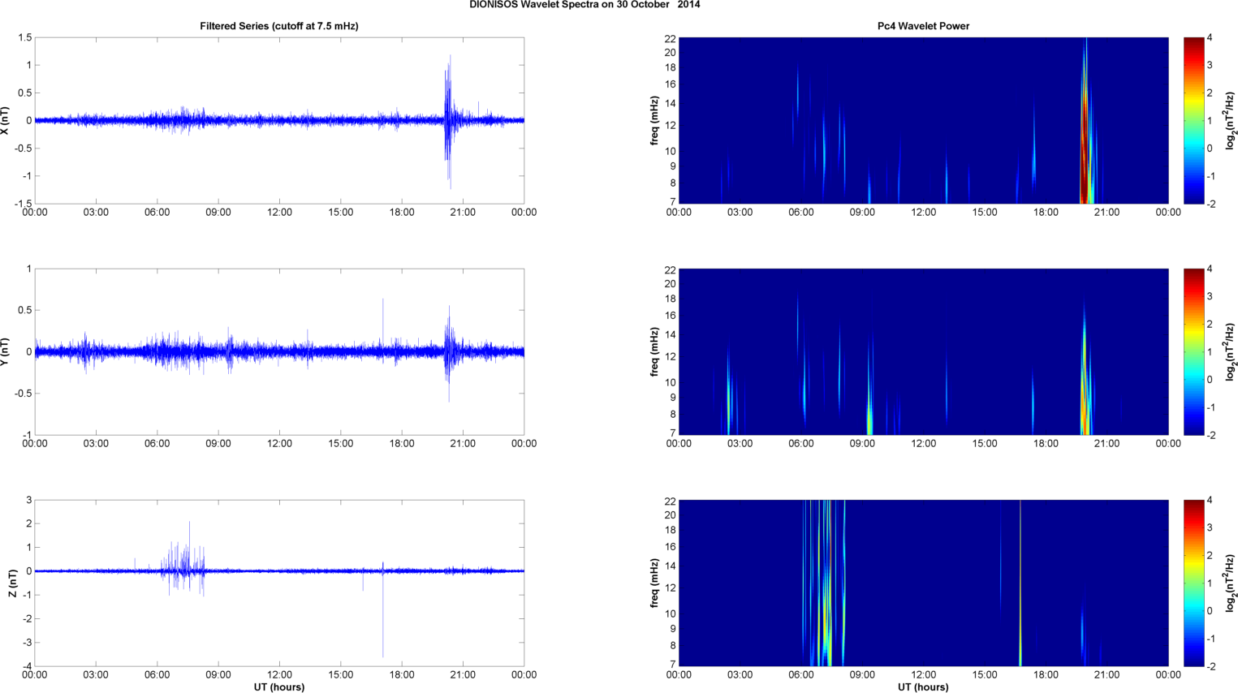Click the "Y (nT)" axis label
1238x693 pixels.
pyautogui.click(x=6, y=351)
